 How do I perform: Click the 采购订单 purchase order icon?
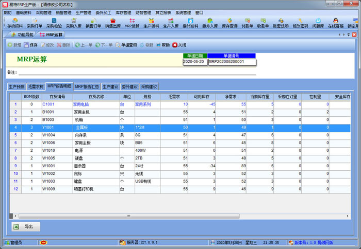click(35, 23)
